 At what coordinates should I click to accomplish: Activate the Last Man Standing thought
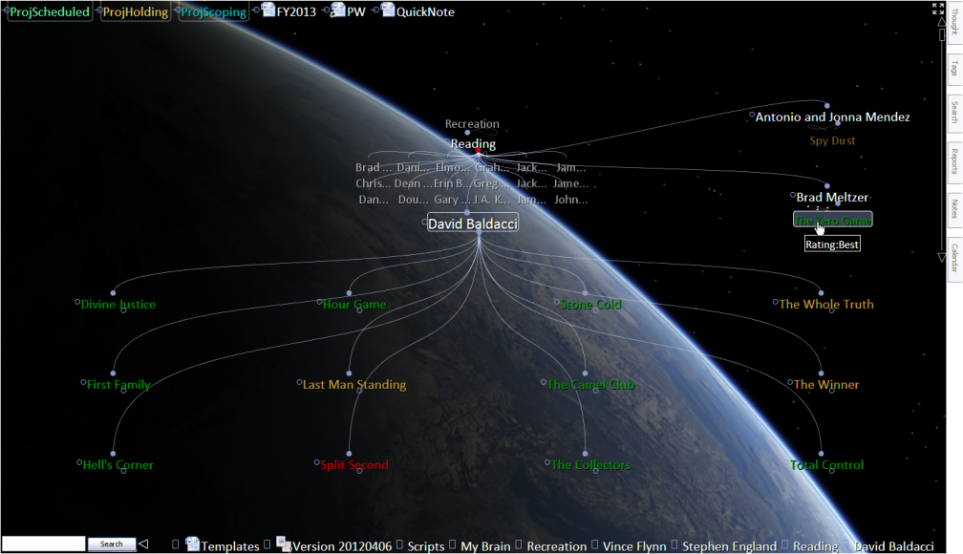(x=353, y=385)
